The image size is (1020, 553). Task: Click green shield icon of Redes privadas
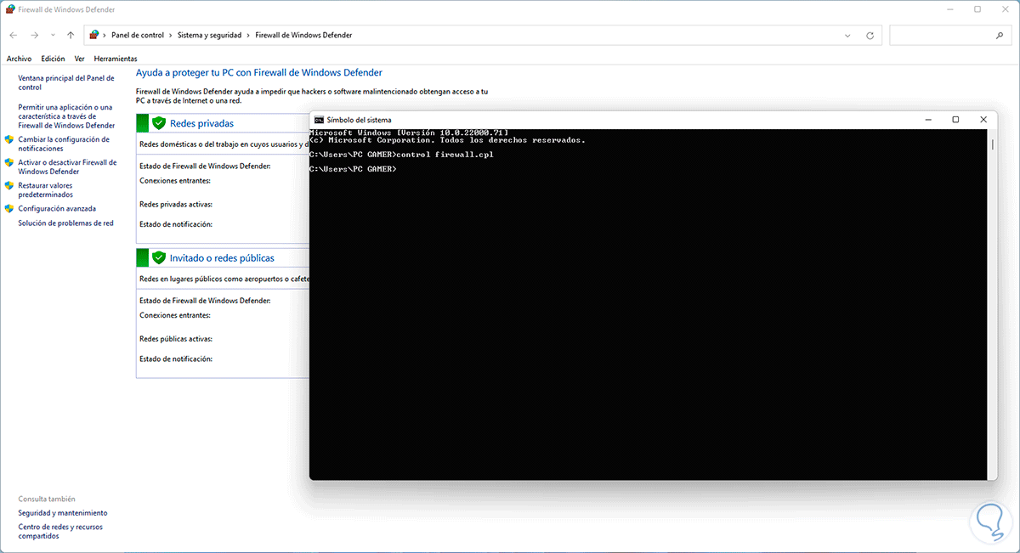[x=158, y=123]
